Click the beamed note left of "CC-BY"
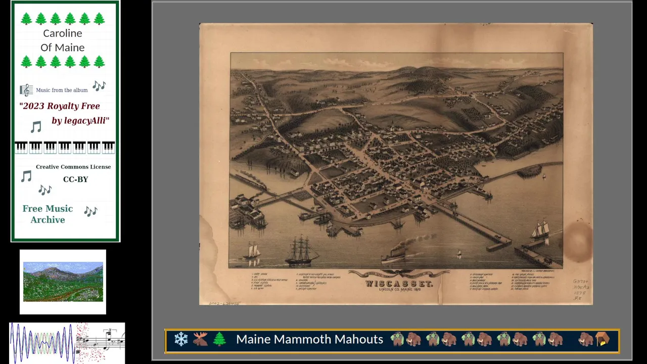The width and height of the screenshot is (647, 364). [26, 176]
